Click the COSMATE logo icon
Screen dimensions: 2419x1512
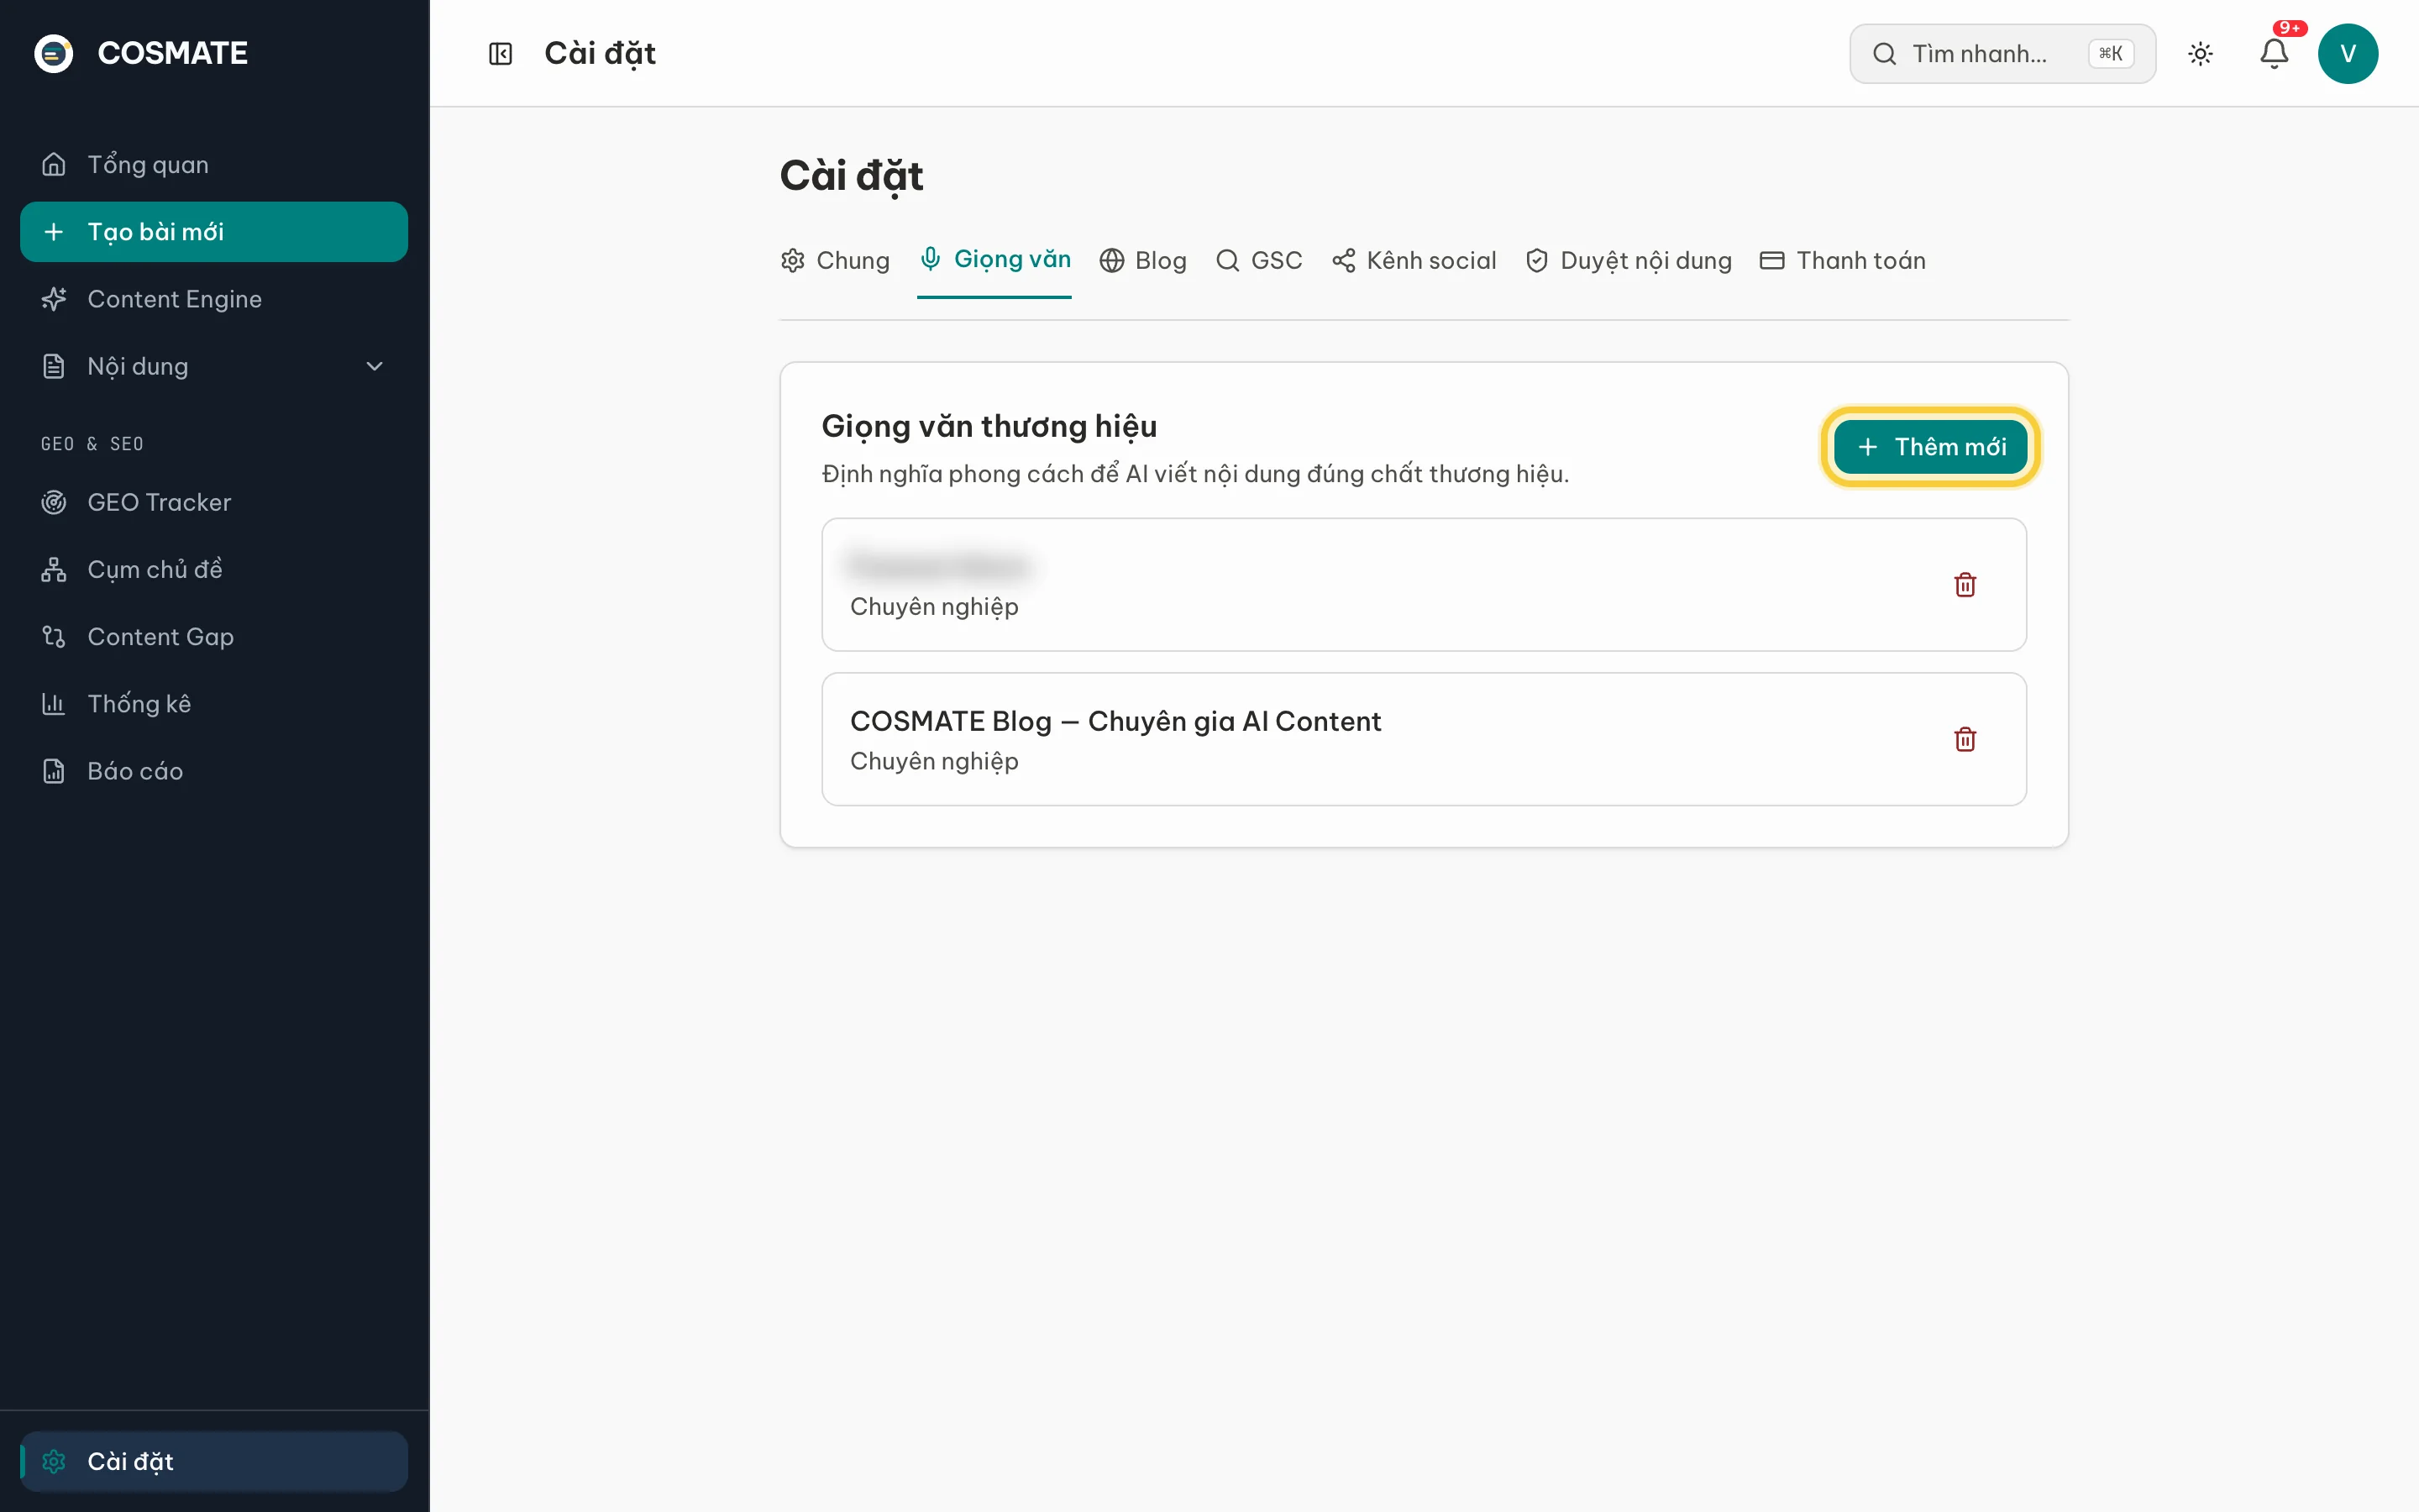54,53
